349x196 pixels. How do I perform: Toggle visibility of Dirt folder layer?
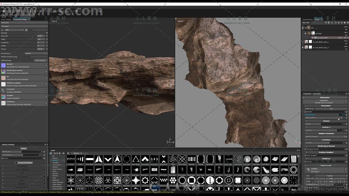click(x=303, y=28)
